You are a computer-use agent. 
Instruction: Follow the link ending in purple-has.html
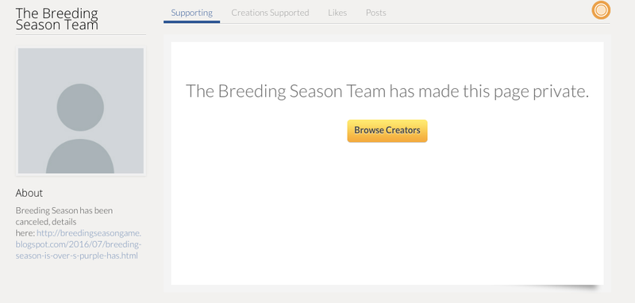(76, 255)
